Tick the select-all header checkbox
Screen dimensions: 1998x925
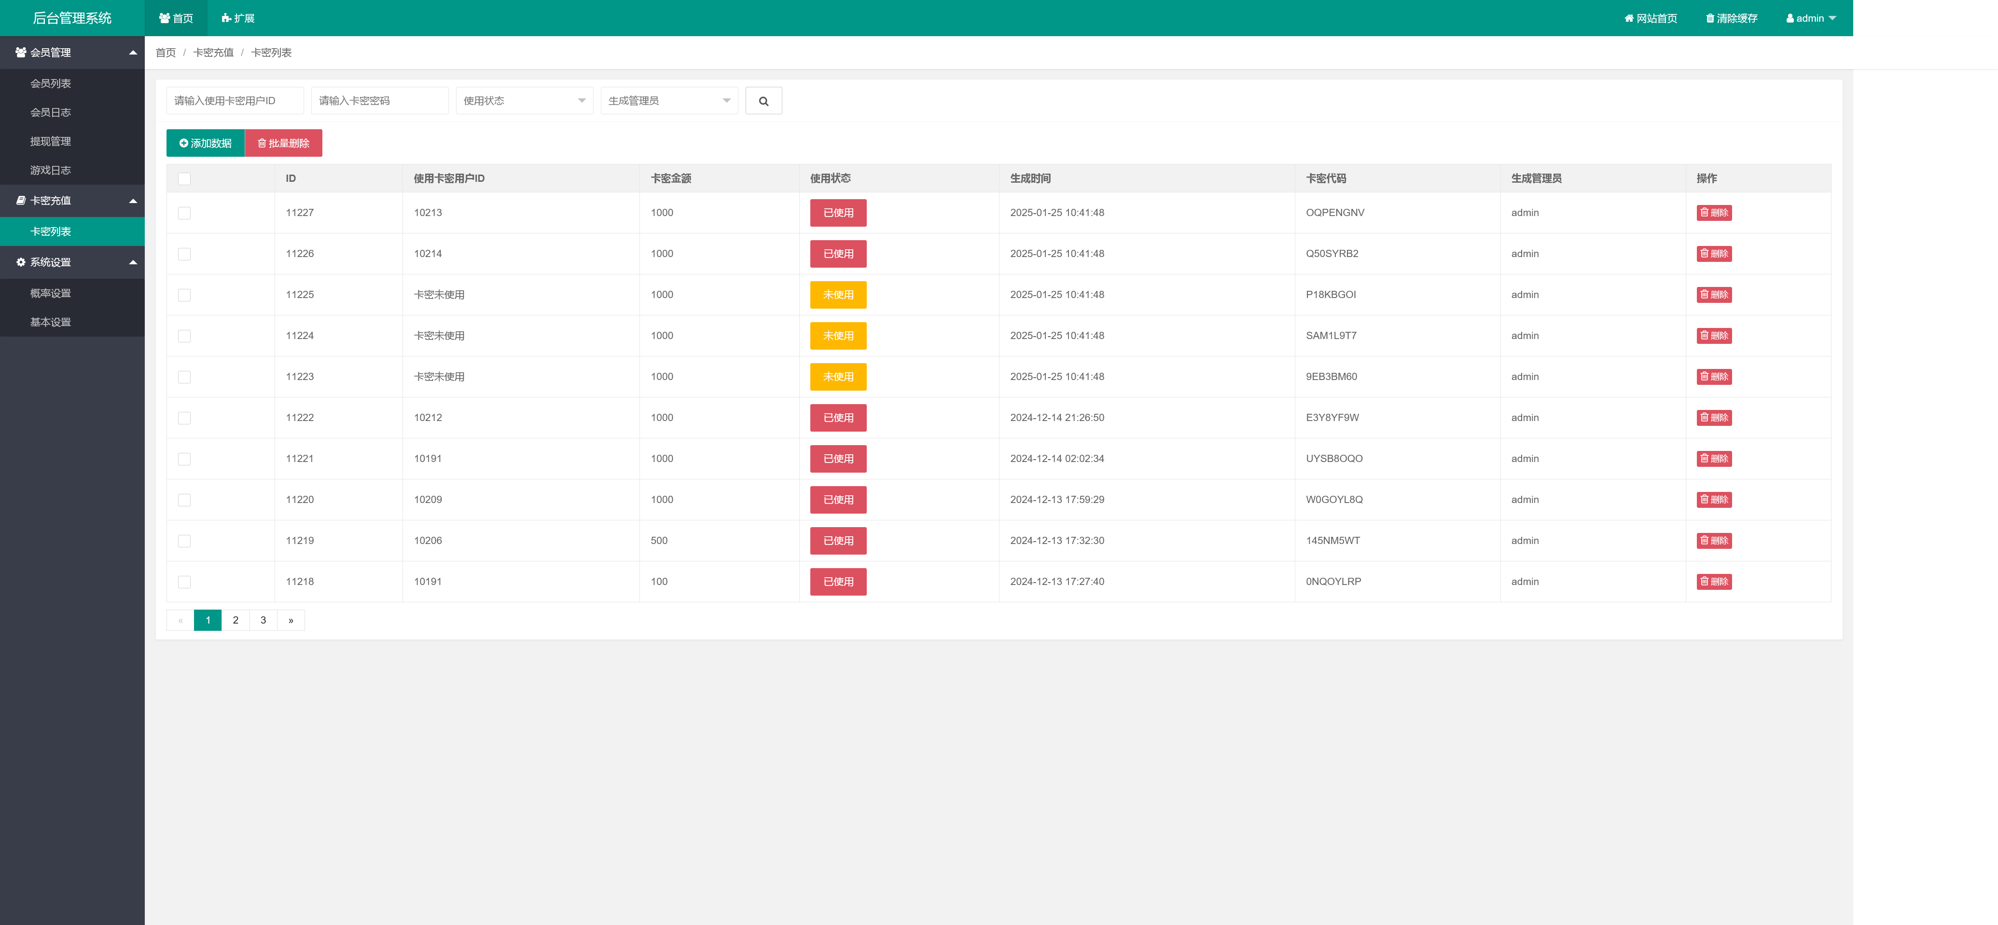coord(184,179)
